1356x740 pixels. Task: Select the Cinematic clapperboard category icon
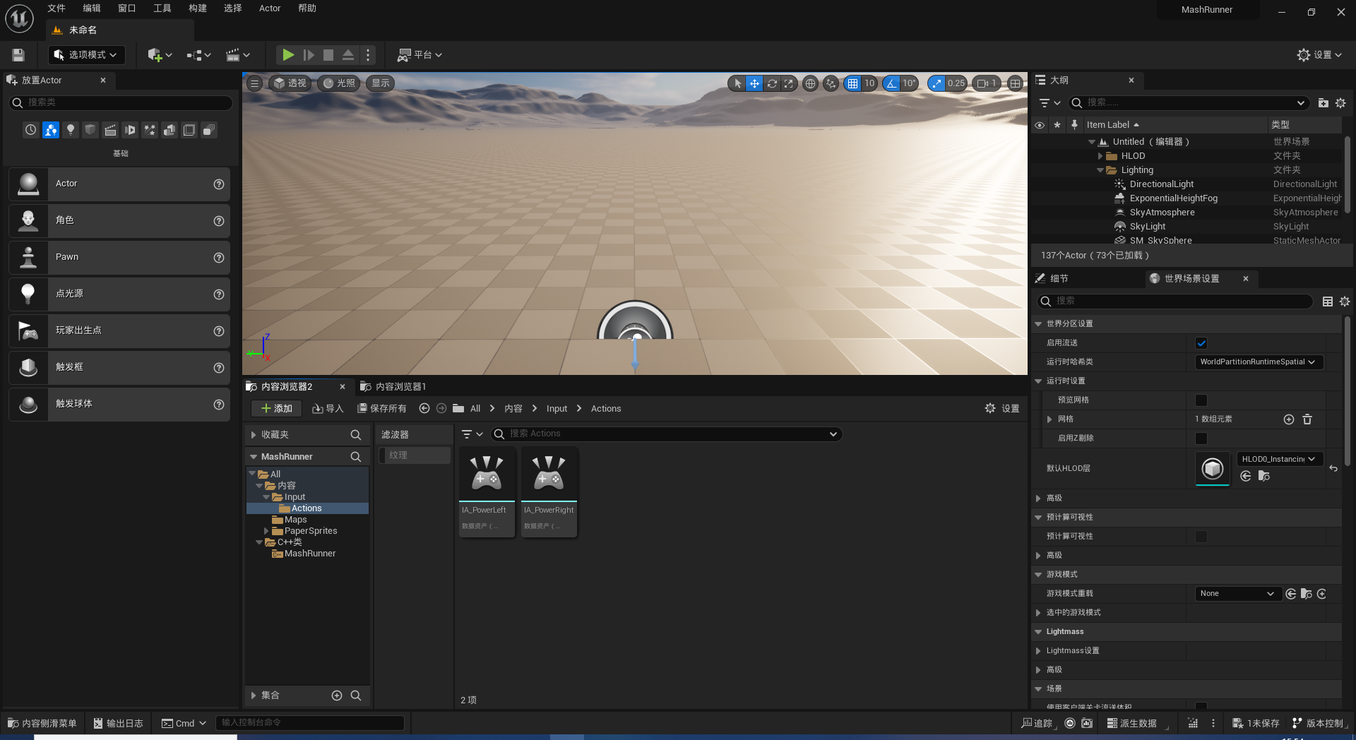(x=110, y=130)
